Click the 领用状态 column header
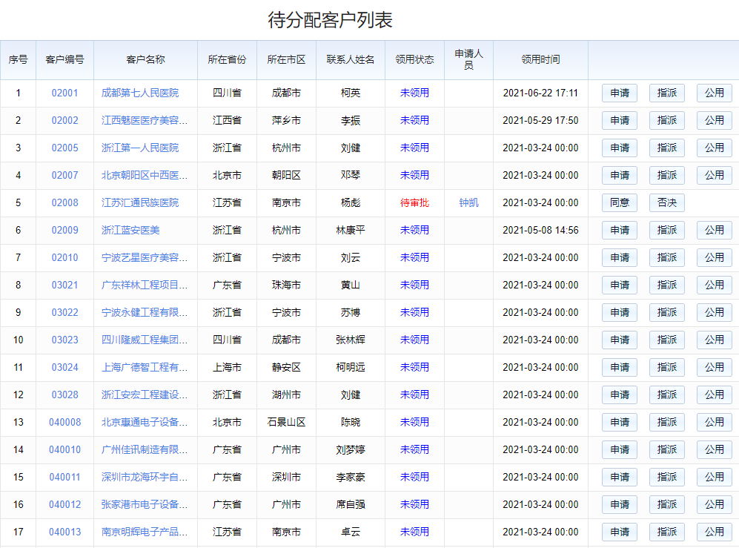The width and height of the screenshot is (739, 548). [x=414, y=60]
